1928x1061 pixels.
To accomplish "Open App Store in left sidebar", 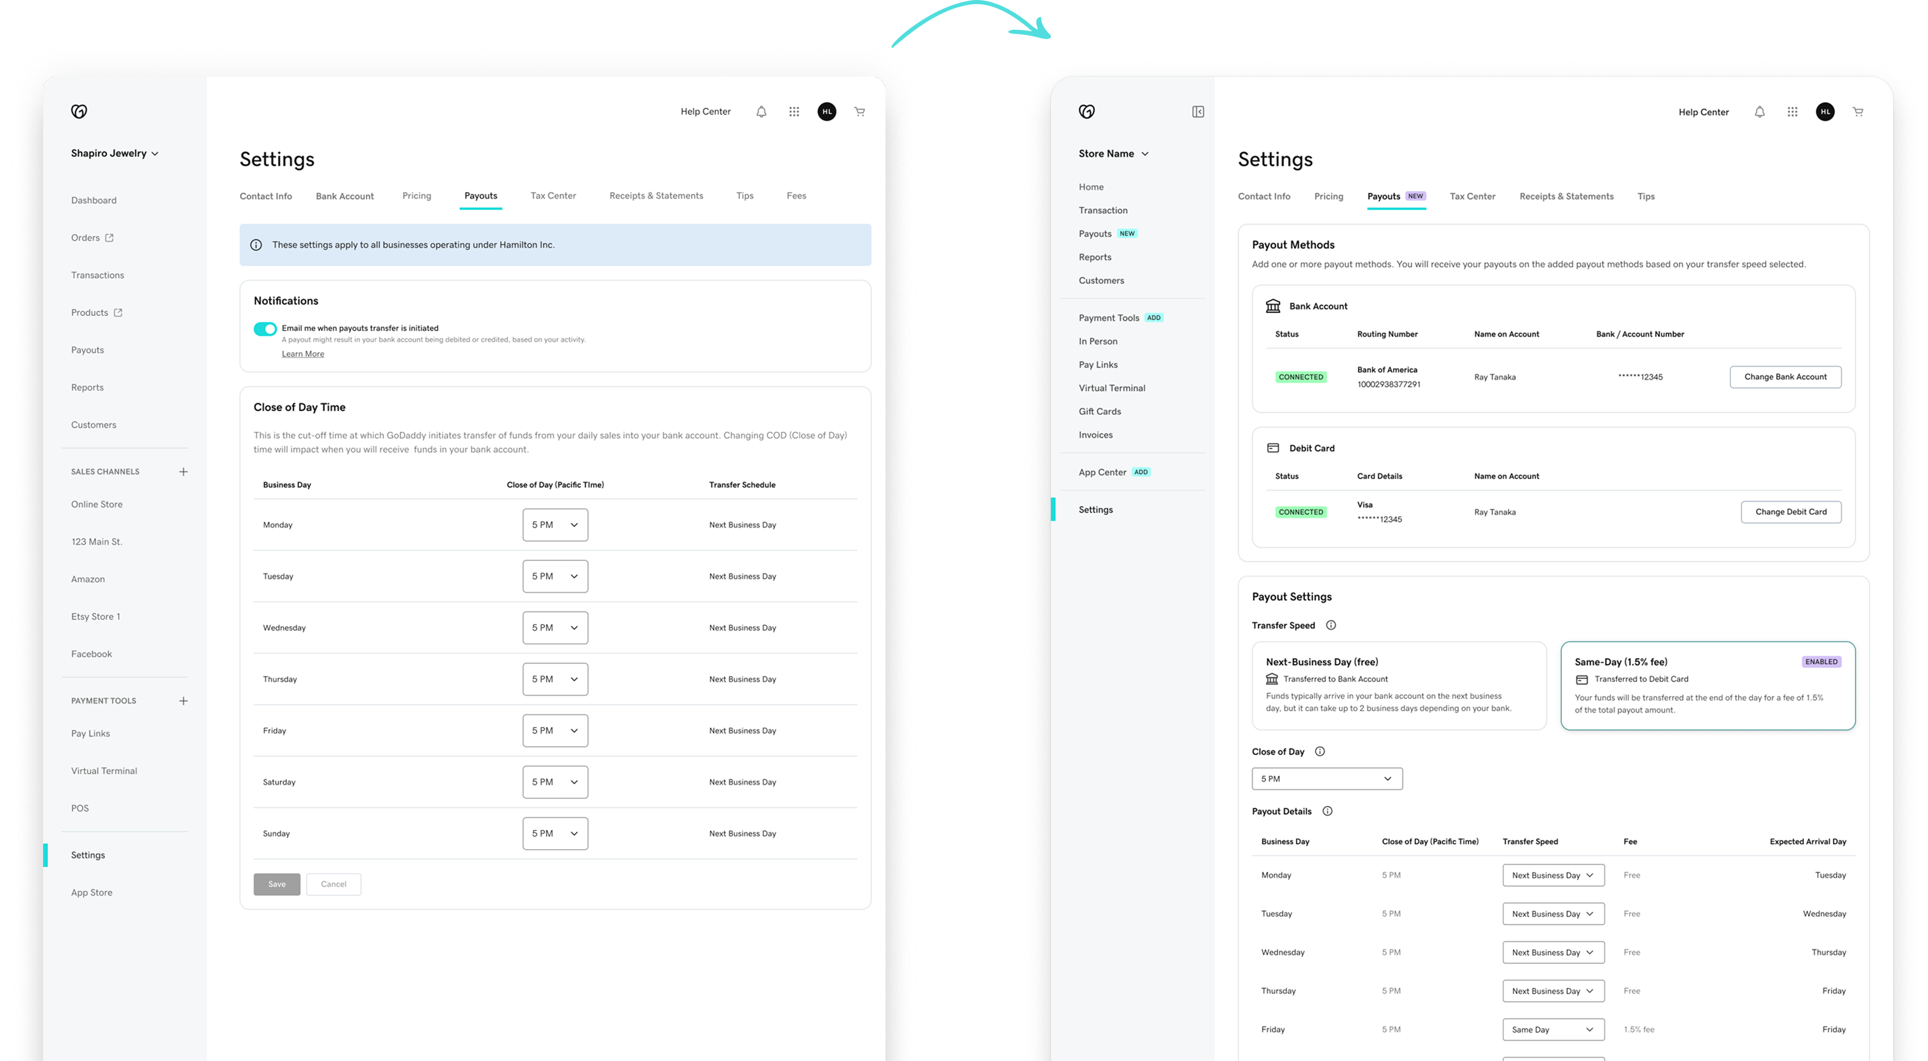I will [91, 893].
